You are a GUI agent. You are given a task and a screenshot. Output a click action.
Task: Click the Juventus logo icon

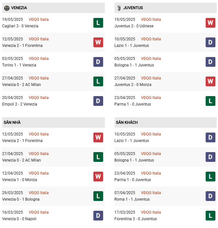pyautogui.click(x=119, y=8)
